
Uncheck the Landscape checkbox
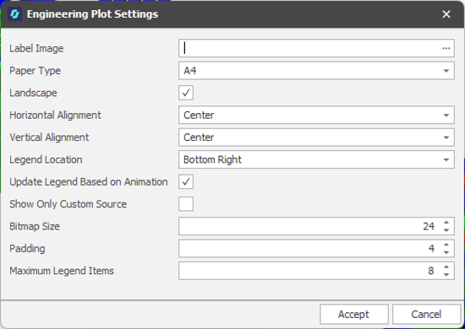click(x=186, y=93)
